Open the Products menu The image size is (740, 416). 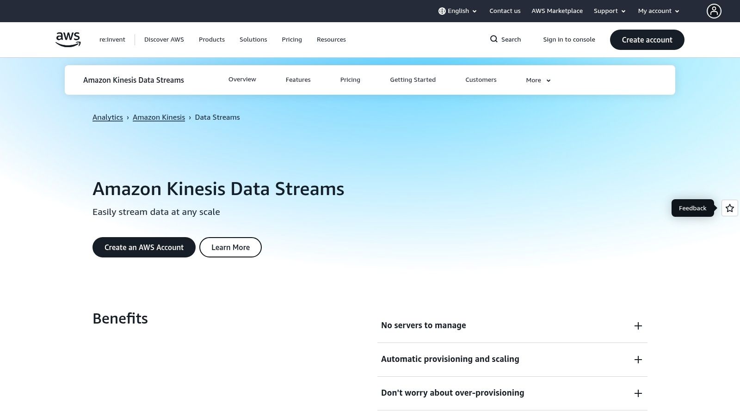click(211, 39)
